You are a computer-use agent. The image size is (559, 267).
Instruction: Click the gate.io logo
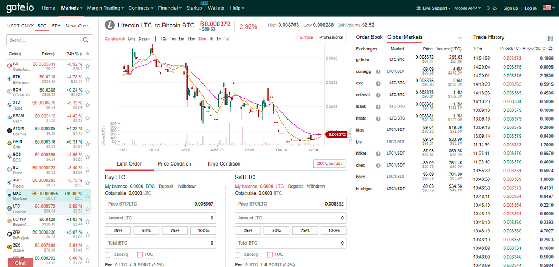pyautogui.click(x=20, y=8)
